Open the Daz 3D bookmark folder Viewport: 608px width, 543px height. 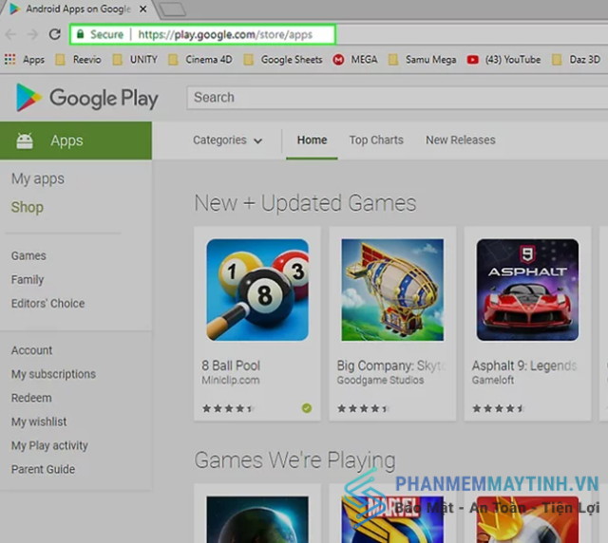577,59
